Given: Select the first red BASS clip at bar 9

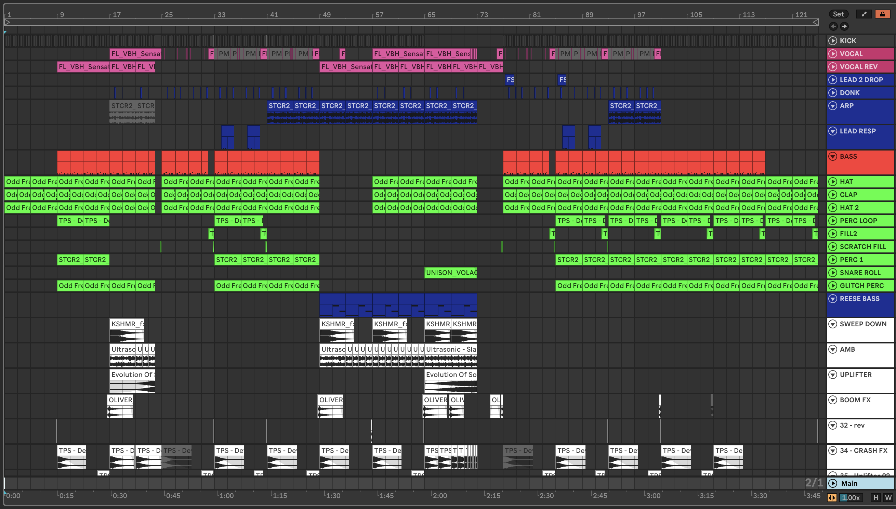Looking at the screenshot, I should pyautogui.click(x=64, y=162).
